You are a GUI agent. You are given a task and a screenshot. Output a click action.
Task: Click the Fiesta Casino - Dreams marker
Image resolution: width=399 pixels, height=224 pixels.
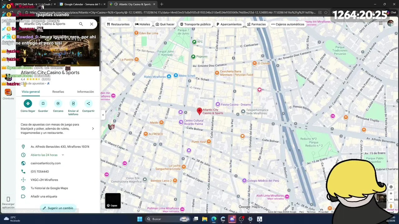(x=218, y=104)
